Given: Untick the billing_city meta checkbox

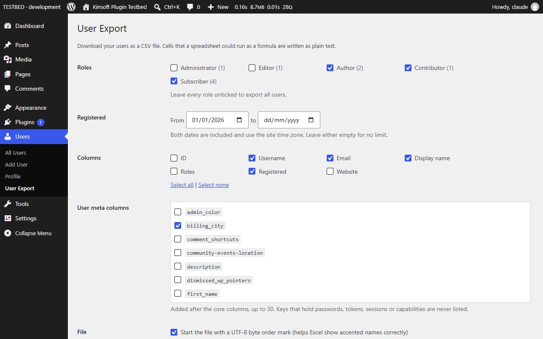Looking at the screenshot, I should [178, 225].
